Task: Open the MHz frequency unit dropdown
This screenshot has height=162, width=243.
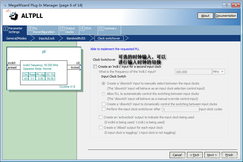Action: pyautogui.click(x=218, y=72)
